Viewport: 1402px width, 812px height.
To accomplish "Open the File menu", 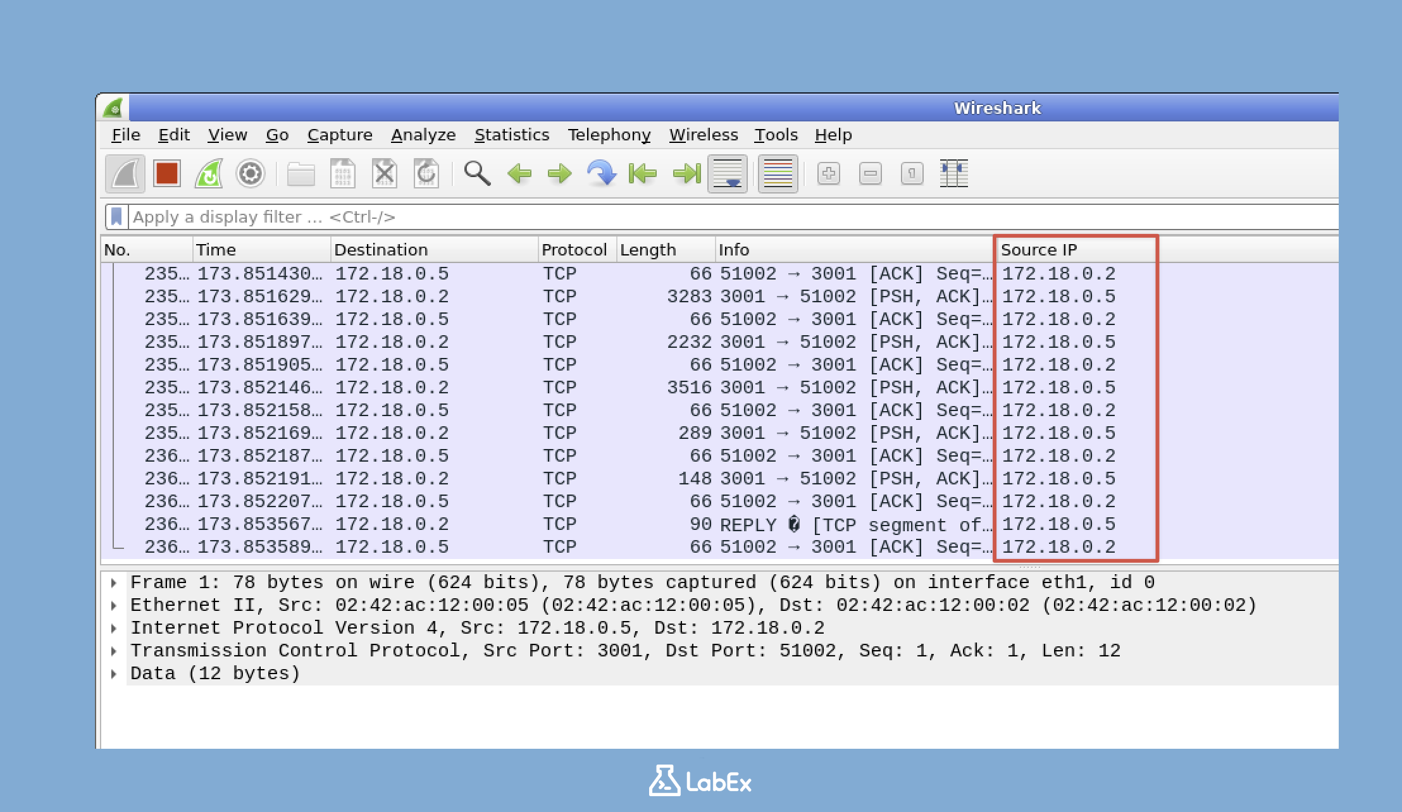I will point(126,135).
